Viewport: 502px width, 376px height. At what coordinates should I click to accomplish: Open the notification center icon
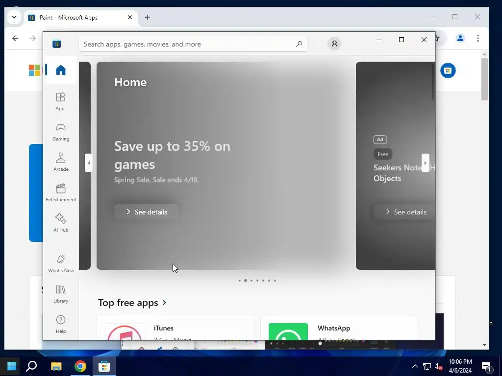click(x=487, y=366)
